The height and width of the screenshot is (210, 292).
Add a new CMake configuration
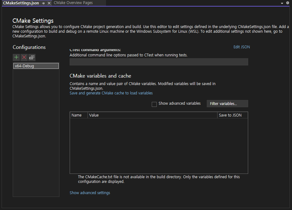click(x=16, y=57)
